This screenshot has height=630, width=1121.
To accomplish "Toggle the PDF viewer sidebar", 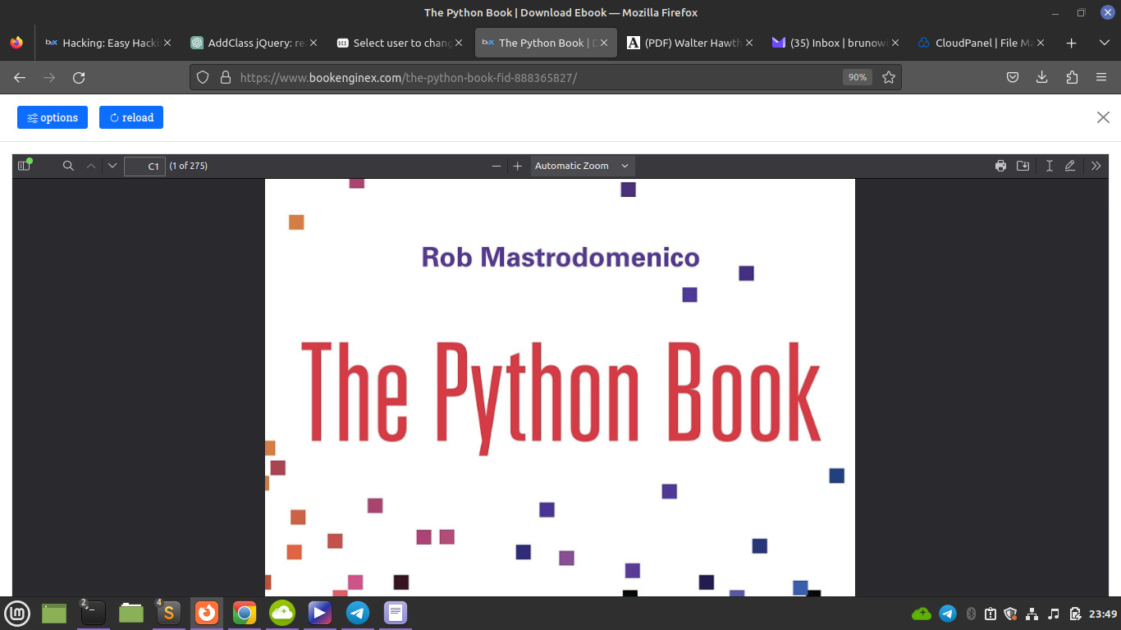I will click(25, 166).
